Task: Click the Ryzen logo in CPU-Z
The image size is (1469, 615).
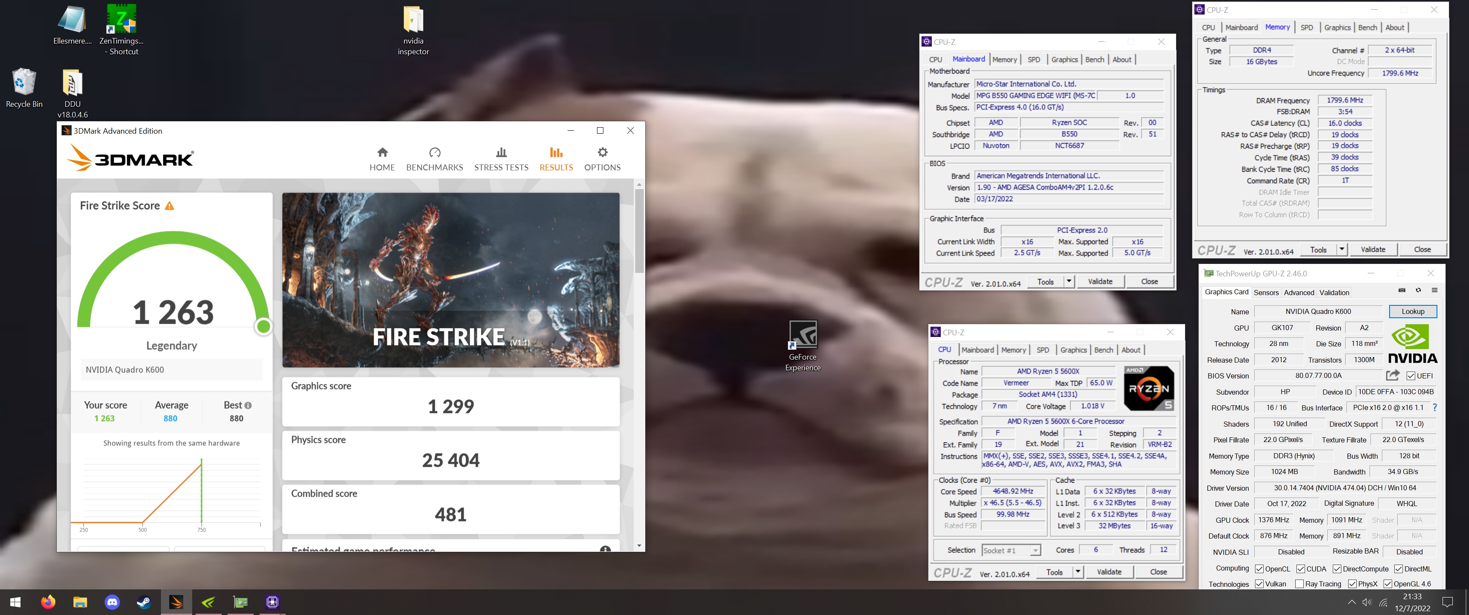Action: 1149,389
